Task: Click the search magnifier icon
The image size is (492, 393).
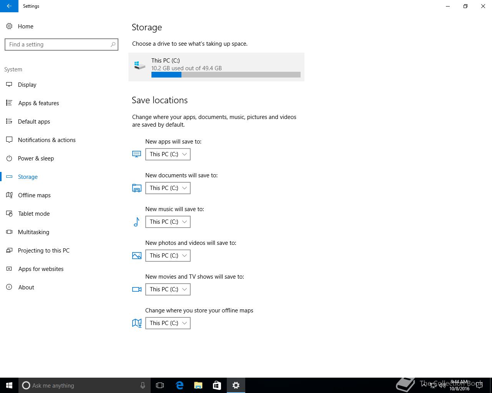Action: pyautogui.click(x=113, y=45)
